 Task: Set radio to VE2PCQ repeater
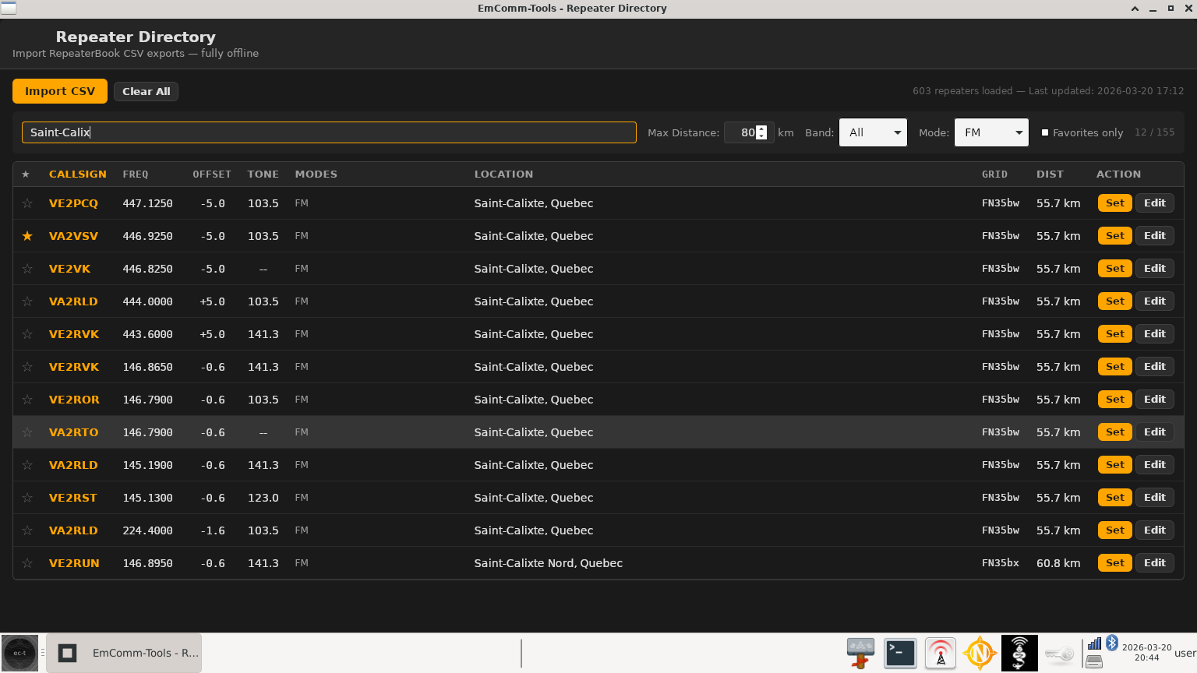1115,203
